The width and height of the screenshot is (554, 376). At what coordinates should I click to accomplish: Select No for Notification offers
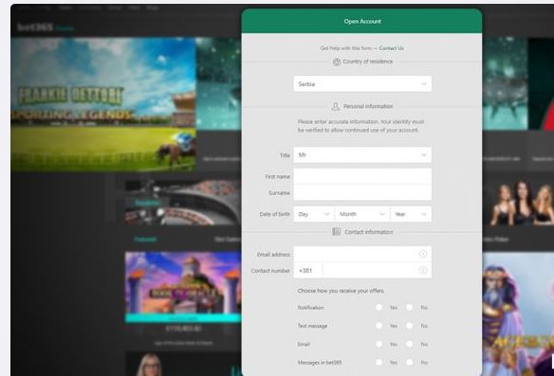tap(410, 307)
